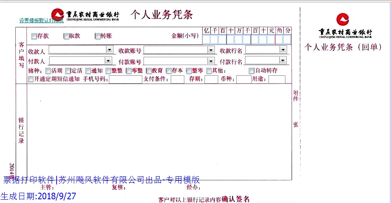The width and height of the screenshot is (391, 203).
Task: Click the 手机号码 input field
Action: coord(125,79)
